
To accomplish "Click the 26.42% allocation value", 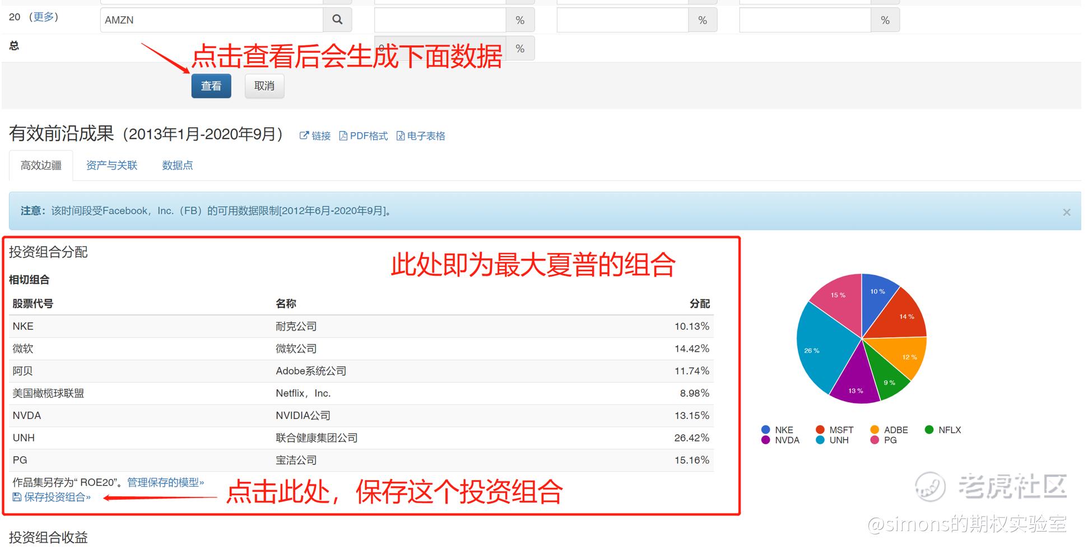I will point(692,438).
